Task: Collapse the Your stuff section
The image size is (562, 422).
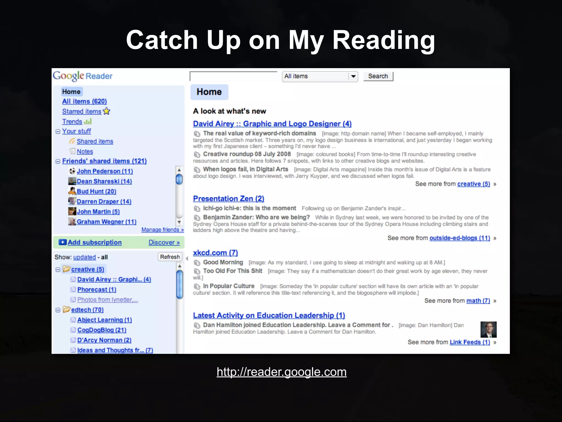Action: (58, 132)
